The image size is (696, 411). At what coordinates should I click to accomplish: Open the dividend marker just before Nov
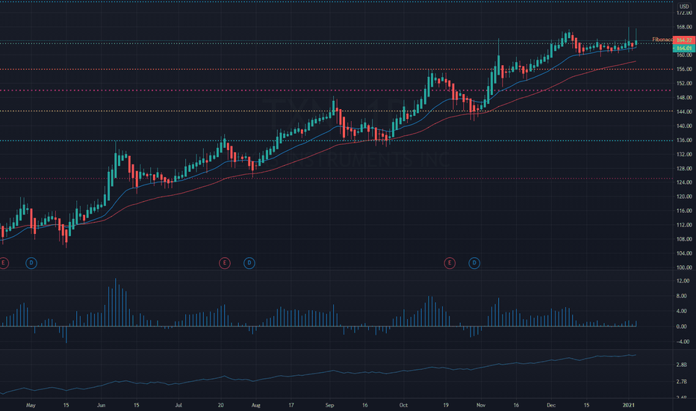474,263
